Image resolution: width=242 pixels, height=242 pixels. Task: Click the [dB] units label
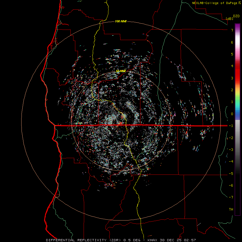pyautogui.click(x=230, y=19)
